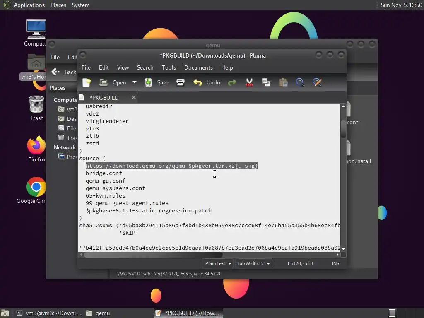Click the Ln 120, Col 3 status text
Viewport: 424px width, 318px height.
[x=301, y=263]
